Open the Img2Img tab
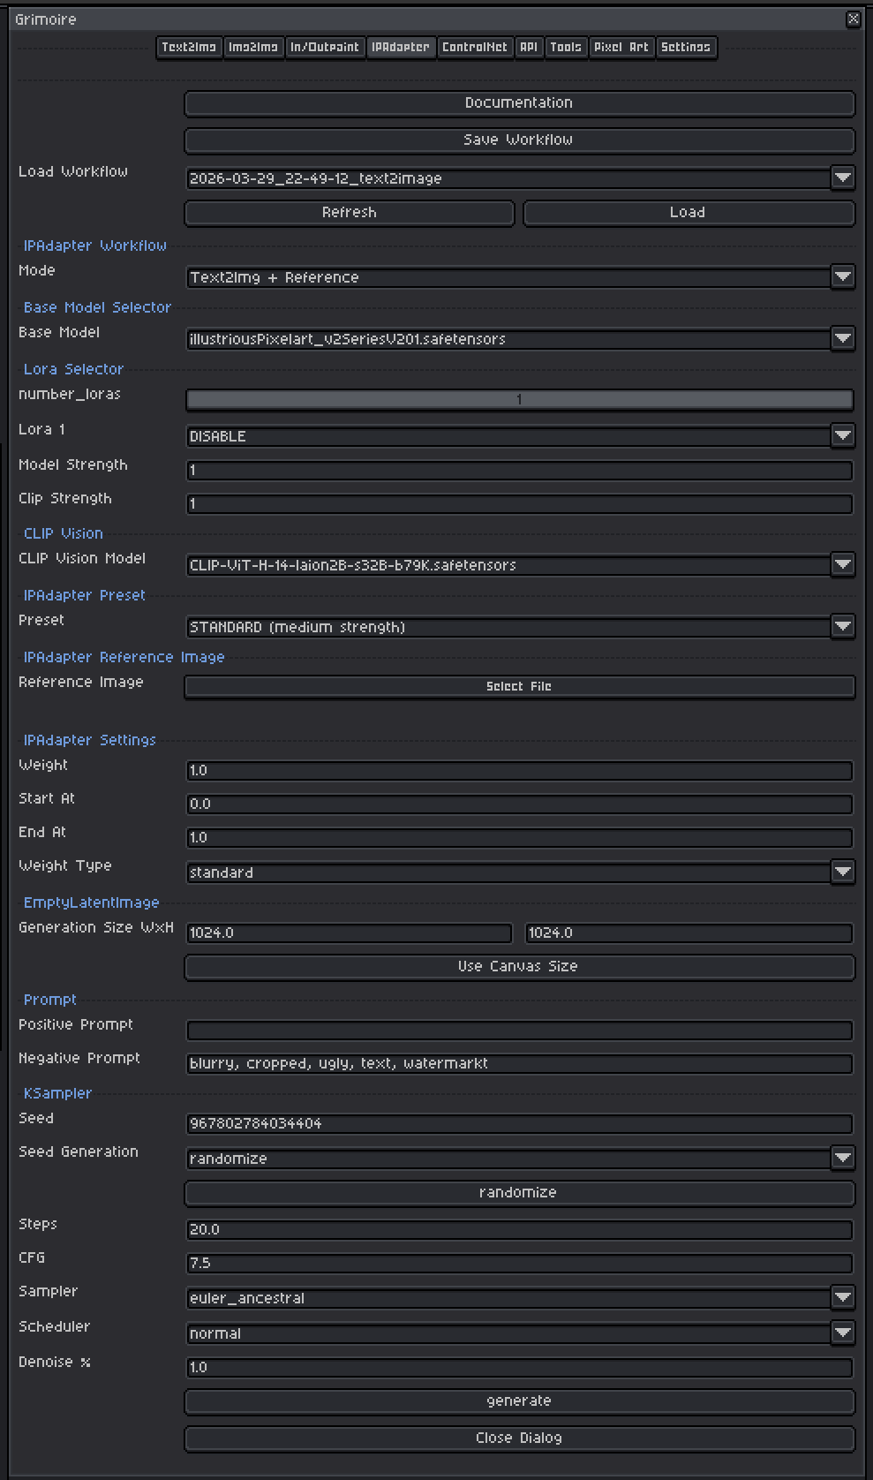This screenshot has width=873, height=1480. click(252, 47)
